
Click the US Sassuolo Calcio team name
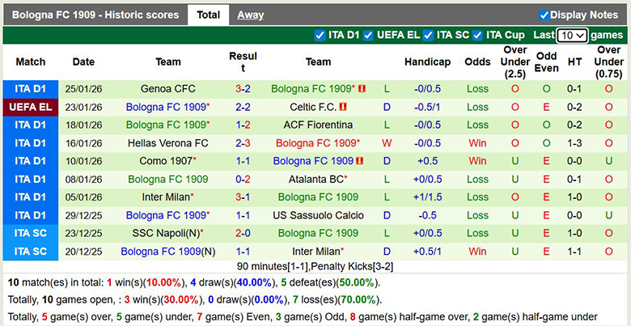pos(318,215)
